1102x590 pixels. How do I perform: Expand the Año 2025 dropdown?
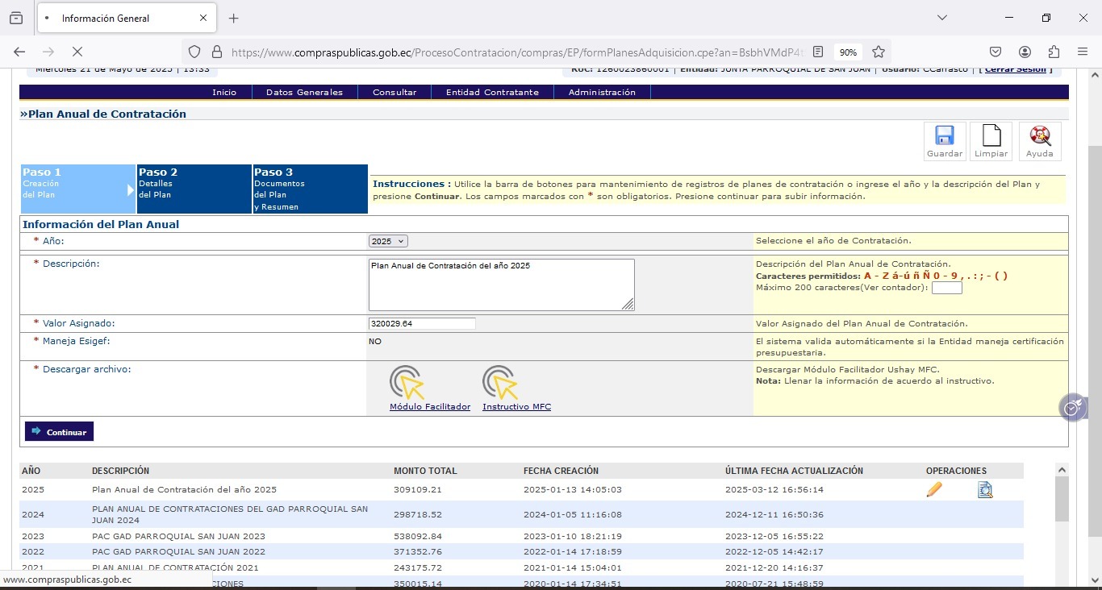click(x=388, y=241)
